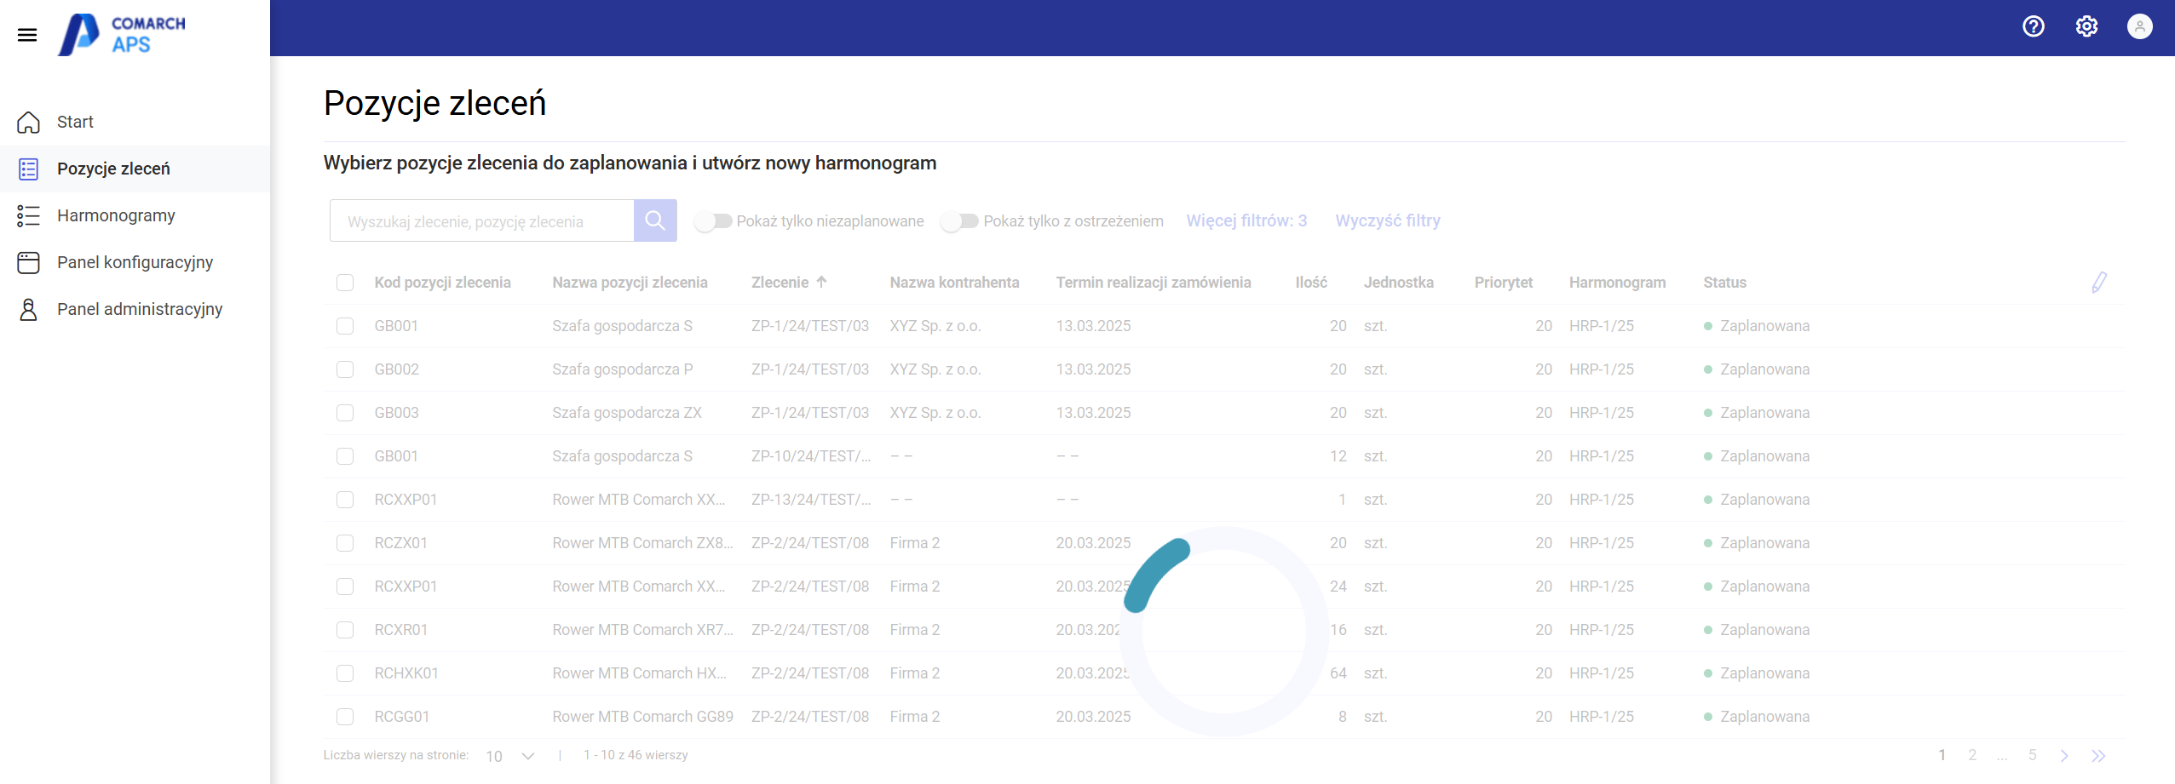Click the Panel konfiguracyjny window icon
2175x784 pixels.
click(28, 262)
